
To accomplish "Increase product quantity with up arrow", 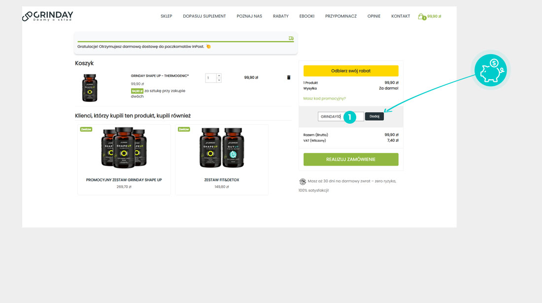I will [x=219, y=76].
